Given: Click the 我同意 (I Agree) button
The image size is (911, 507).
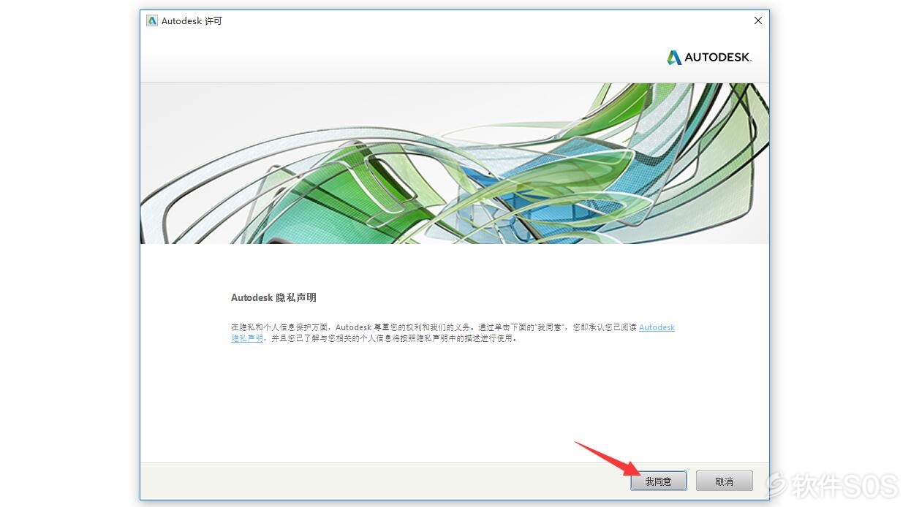Looking at the screenshot, I should tap(658, 481).
